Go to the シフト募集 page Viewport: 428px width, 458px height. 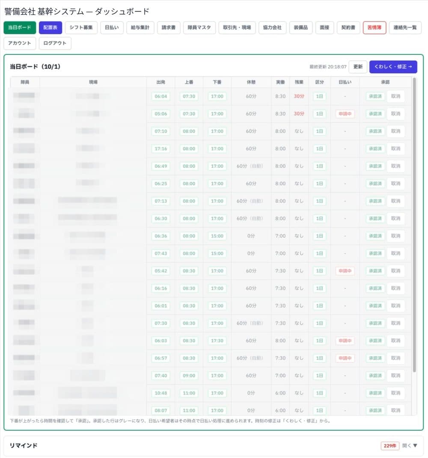tap(81, 28)
